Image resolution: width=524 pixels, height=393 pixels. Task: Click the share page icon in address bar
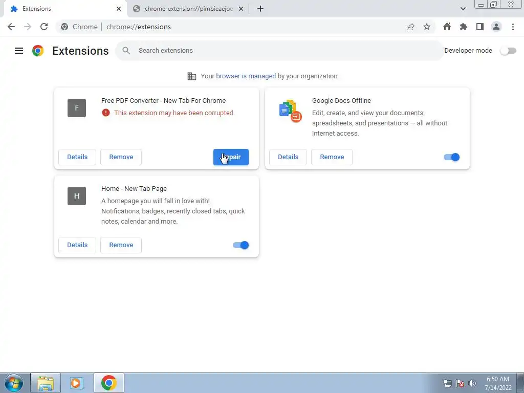tap(410, 27)
